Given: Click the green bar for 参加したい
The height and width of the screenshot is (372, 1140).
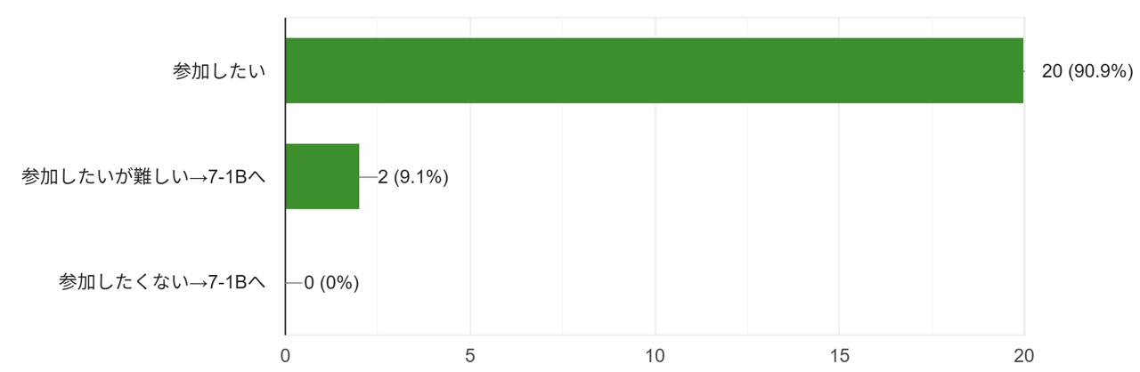Looking at the screenshot, I should click(655, 70).
